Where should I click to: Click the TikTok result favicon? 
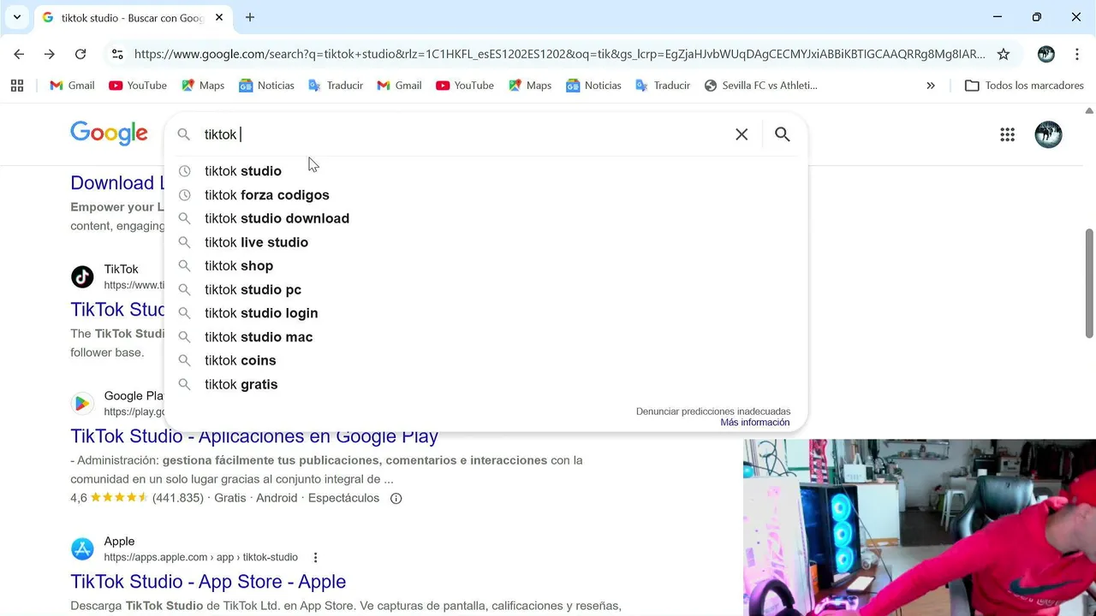(x=82, y=276)
